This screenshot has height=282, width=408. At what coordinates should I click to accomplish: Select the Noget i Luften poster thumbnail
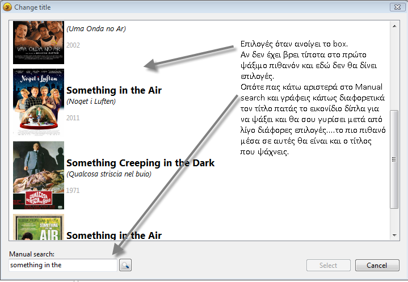(39, 102)
